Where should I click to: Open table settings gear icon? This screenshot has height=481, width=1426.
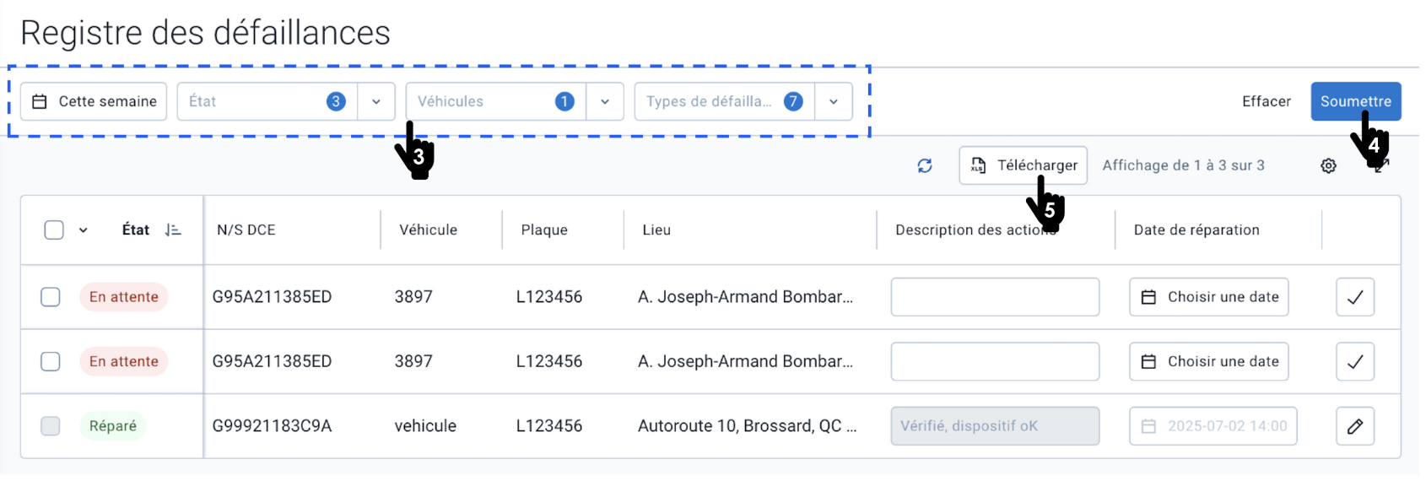pos(1328,165)
